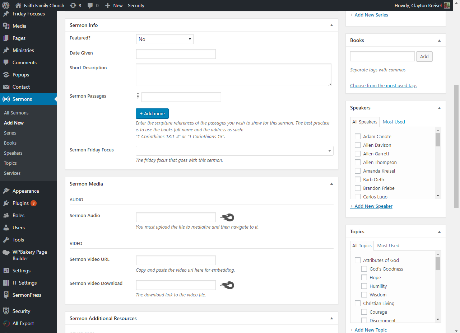The image size is (460, 333).
Task: Click the Plugins plug icon in sidebar
Action: (6, 203)
